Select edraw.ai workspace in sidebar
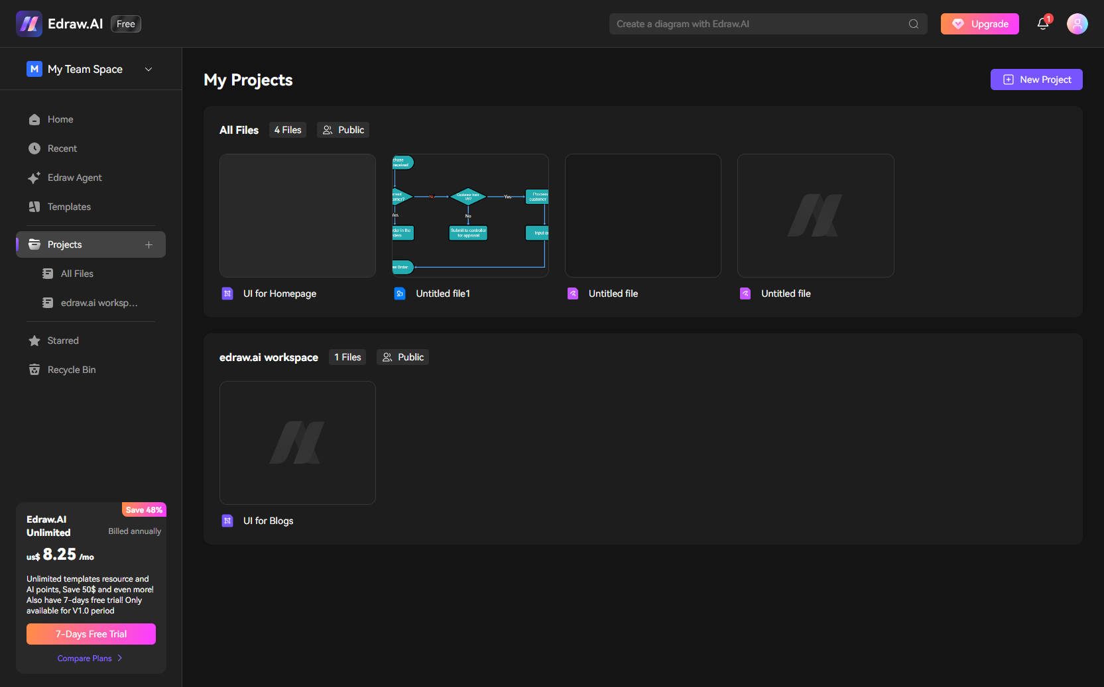Viewport: 1104px width, 687px height. click(98, 303)
